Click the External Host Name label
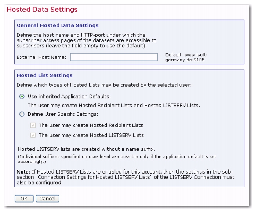 click(41, 57)
